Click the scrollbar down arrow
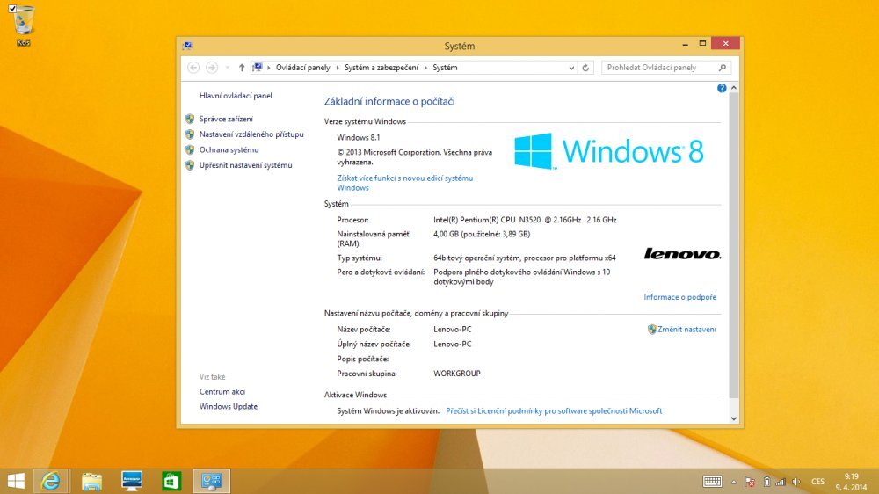This screenshot has width=879, height=494. pos(734,418)
